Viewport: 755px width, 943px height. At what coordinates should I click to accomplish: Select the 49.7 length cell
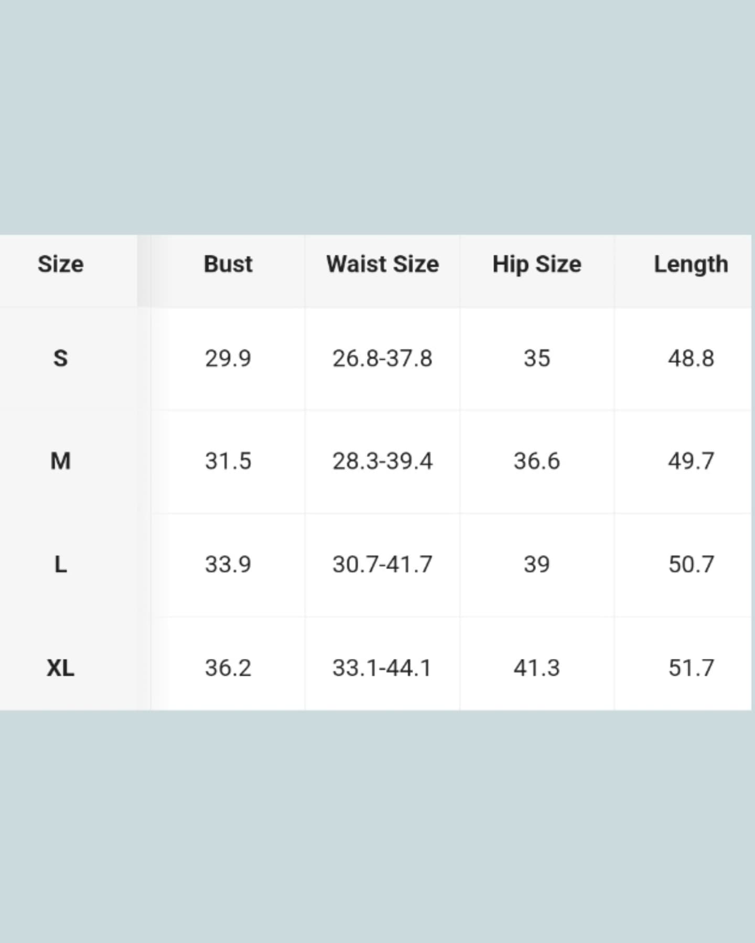pos(691,461)
